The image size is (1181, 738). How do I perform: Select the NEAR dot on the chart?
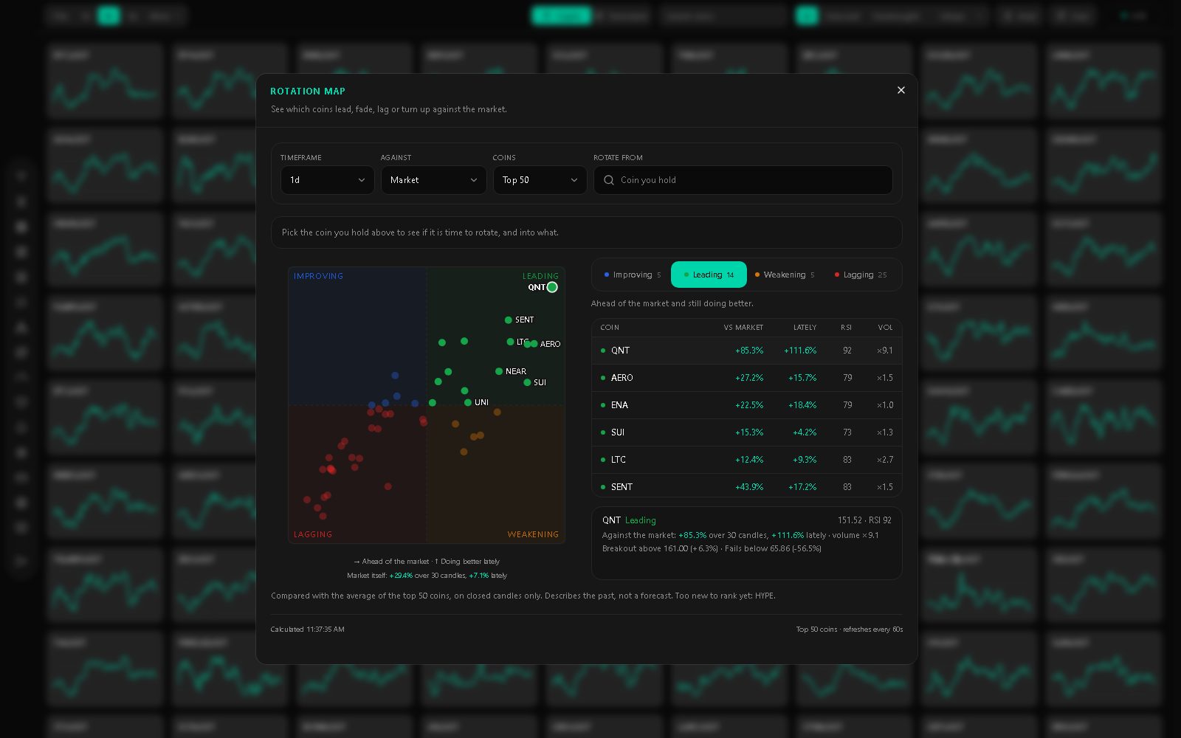(499, 371)
